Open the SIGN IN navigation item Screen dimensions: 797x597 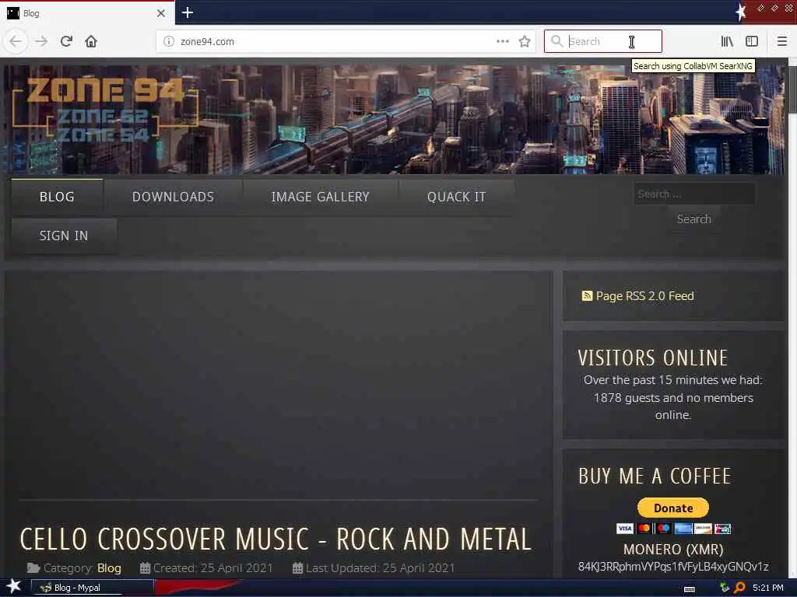pyautogui.click(x=64, y=236)
